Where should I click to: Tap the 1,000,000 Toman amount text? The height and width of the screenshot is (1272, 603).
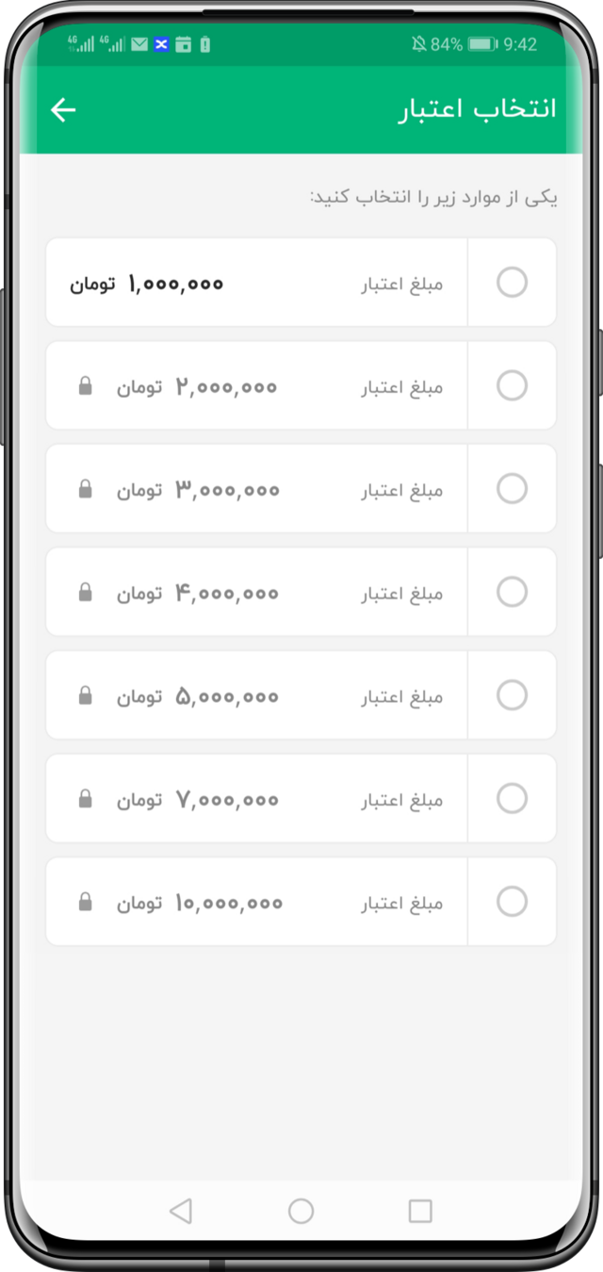point(175,283)
